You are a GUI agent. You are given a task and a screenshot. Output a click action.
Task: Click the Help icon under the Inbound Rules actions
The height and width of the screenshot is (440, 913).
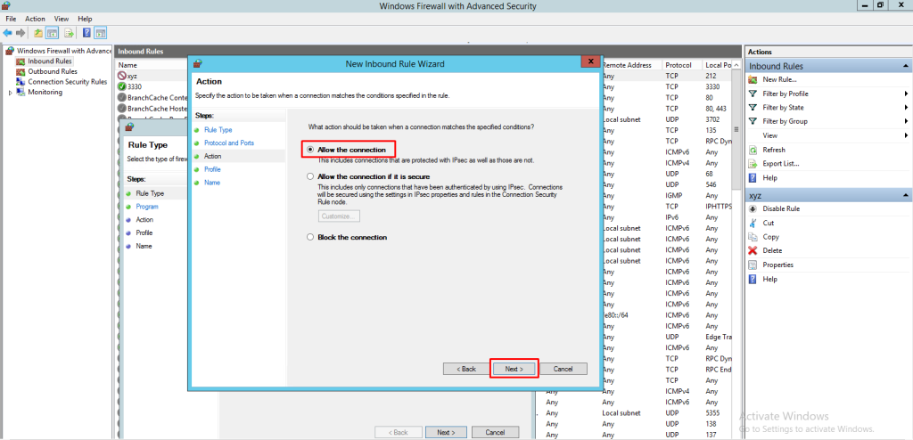click(x=753, y=178)
